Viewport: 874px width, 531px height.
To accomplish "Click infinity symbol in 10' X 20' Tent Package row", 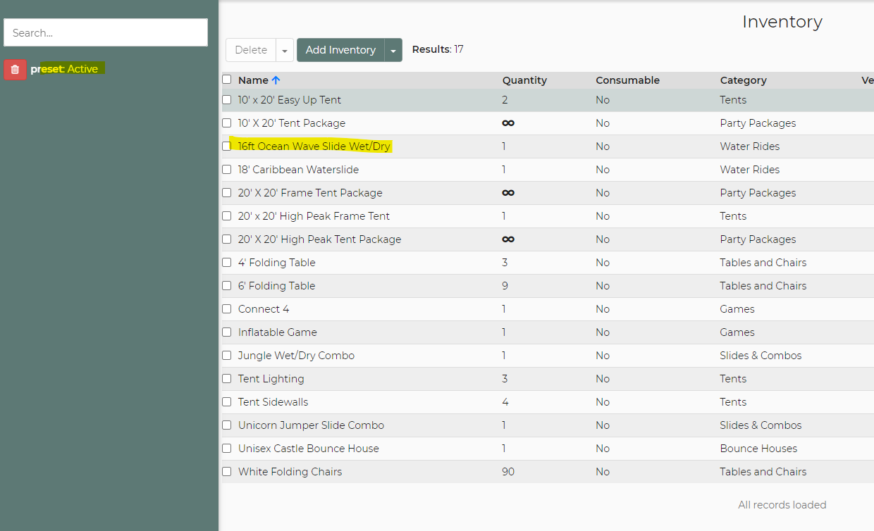I will pyautogui.click(x=507, y=123).
